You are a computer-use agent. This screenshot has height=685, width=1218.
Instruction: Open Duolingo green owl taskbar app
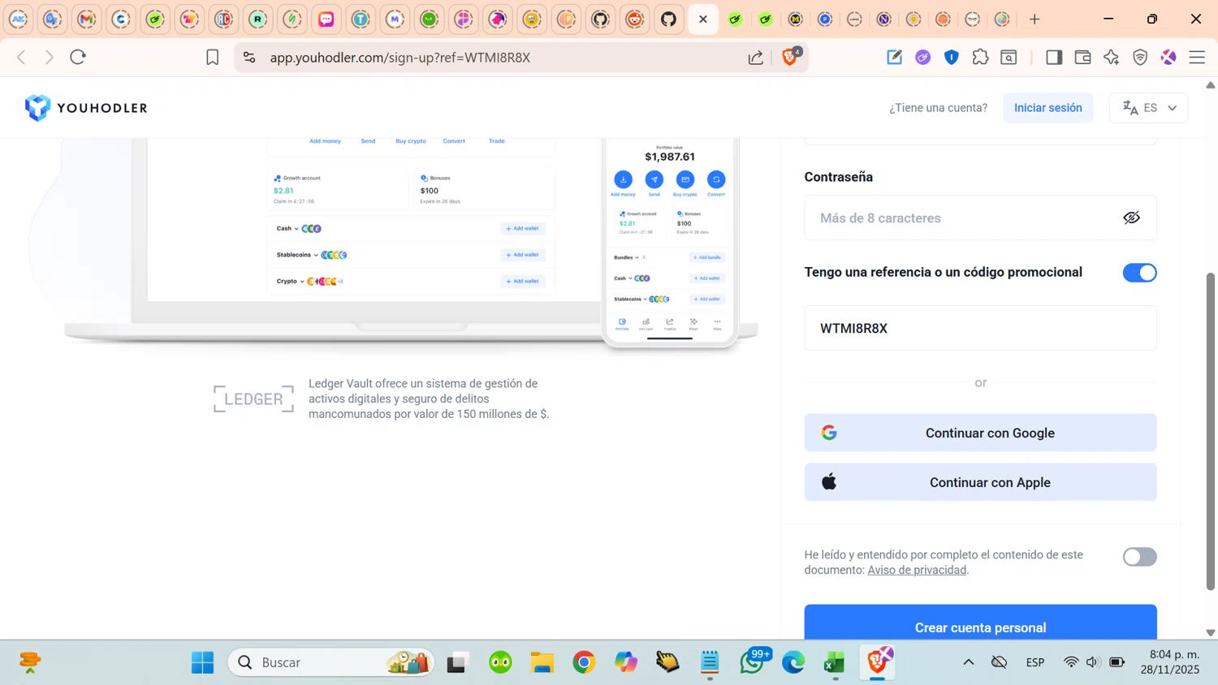[500, 662]
